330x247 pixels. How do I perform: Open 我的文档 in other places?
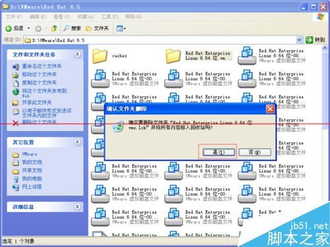pyautogui.click(x=32, y=162)
